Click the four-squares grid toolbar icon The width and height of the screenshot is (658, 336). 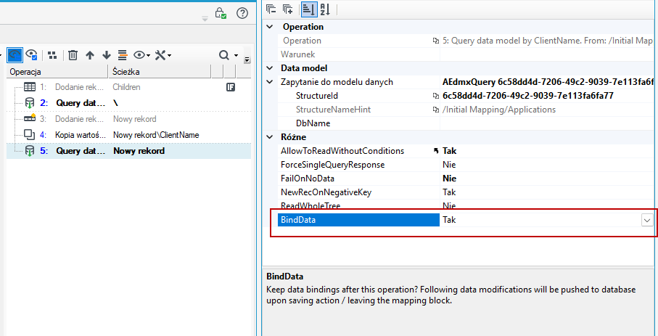(52, 55)
